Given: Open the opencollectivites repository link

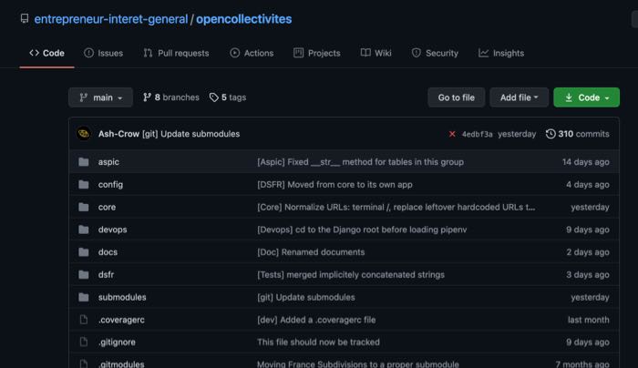Looking at the screenshot, I should [x=243, y=19].
